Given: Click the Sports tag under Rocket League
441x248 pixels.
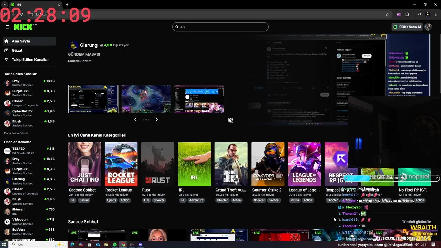Looking at the screenshot, I should (x=112, y=200).
